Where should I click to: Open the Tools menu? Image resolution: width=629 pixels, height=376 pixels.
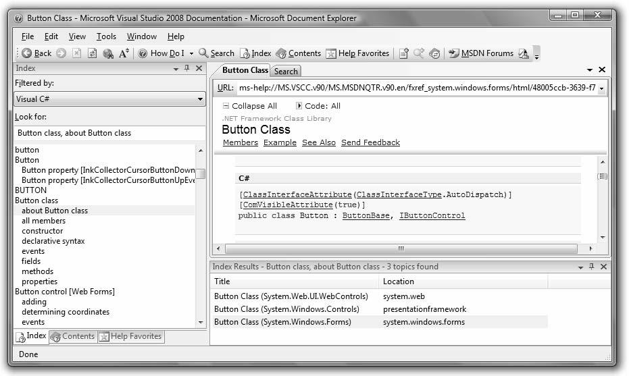click(x=106, y=36)
